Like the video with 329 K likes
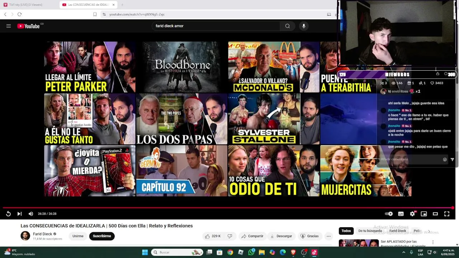This screenshot has width=459, height=258. click(213, 236)
